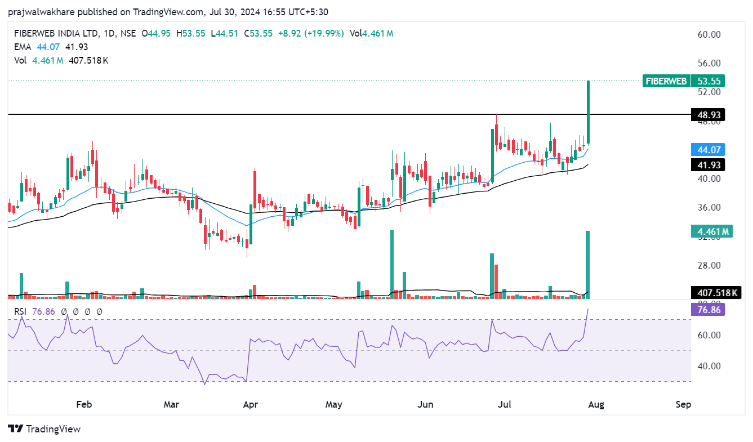Click the Aug label on time axis
Viewport: 753px width, 442px height.
point(596,404)
